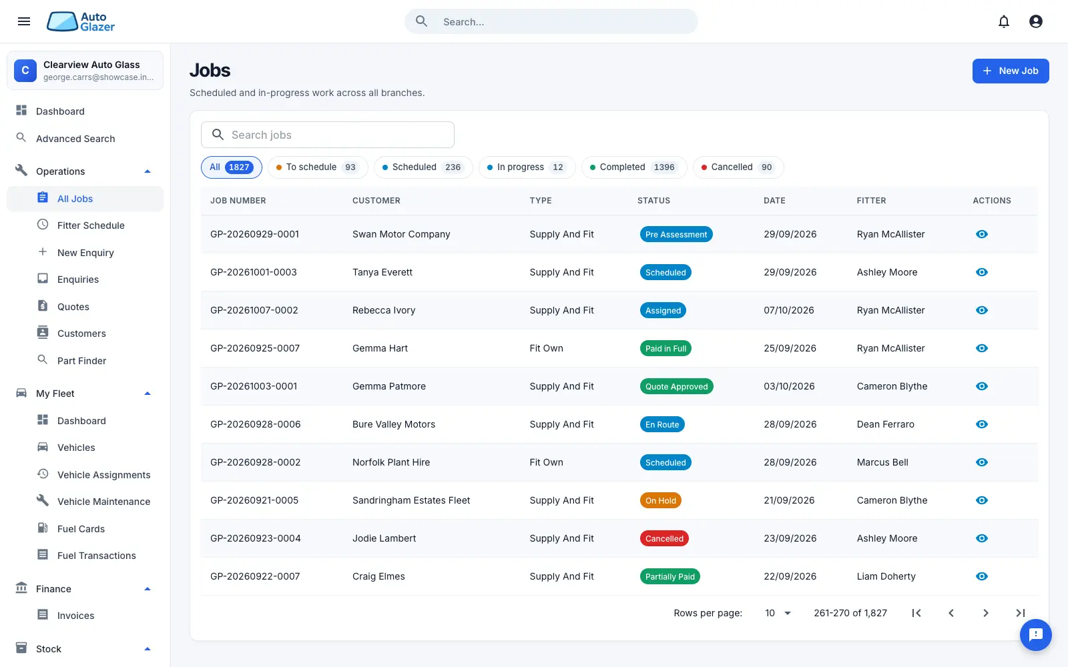Focus the Search jobs field
The image size is (1068, 667).
tap(328, 135)
